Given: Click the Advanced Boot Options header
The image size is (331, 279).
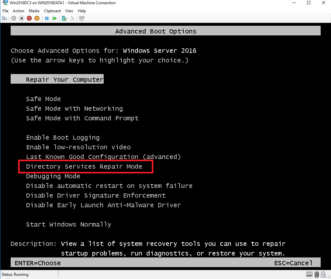Looking at the screenshot, I should [x=165, y=31].
